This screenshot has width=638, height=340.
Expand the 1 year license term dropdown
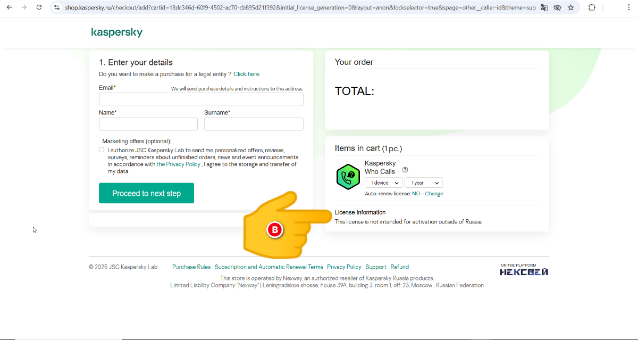point(424,183)
